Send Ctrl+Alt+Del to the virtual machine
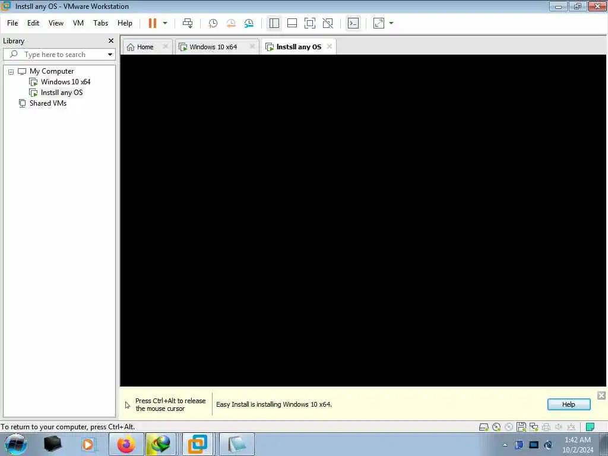 (x=188, y=23)
